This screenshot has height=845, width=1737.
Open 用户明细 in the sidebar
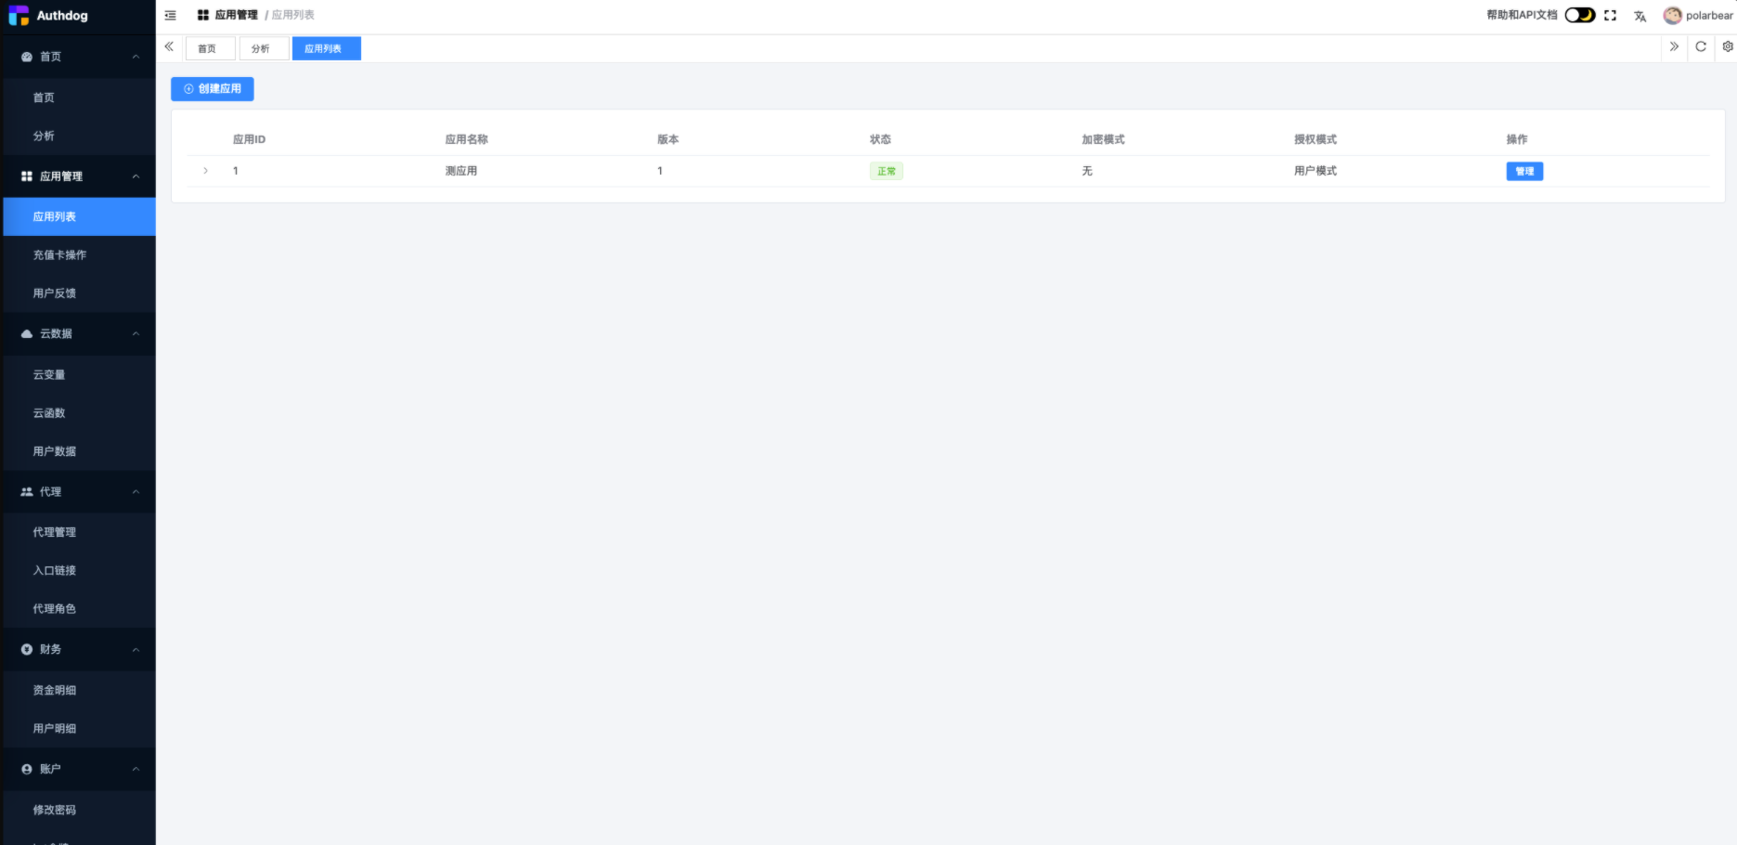point(80,728)
